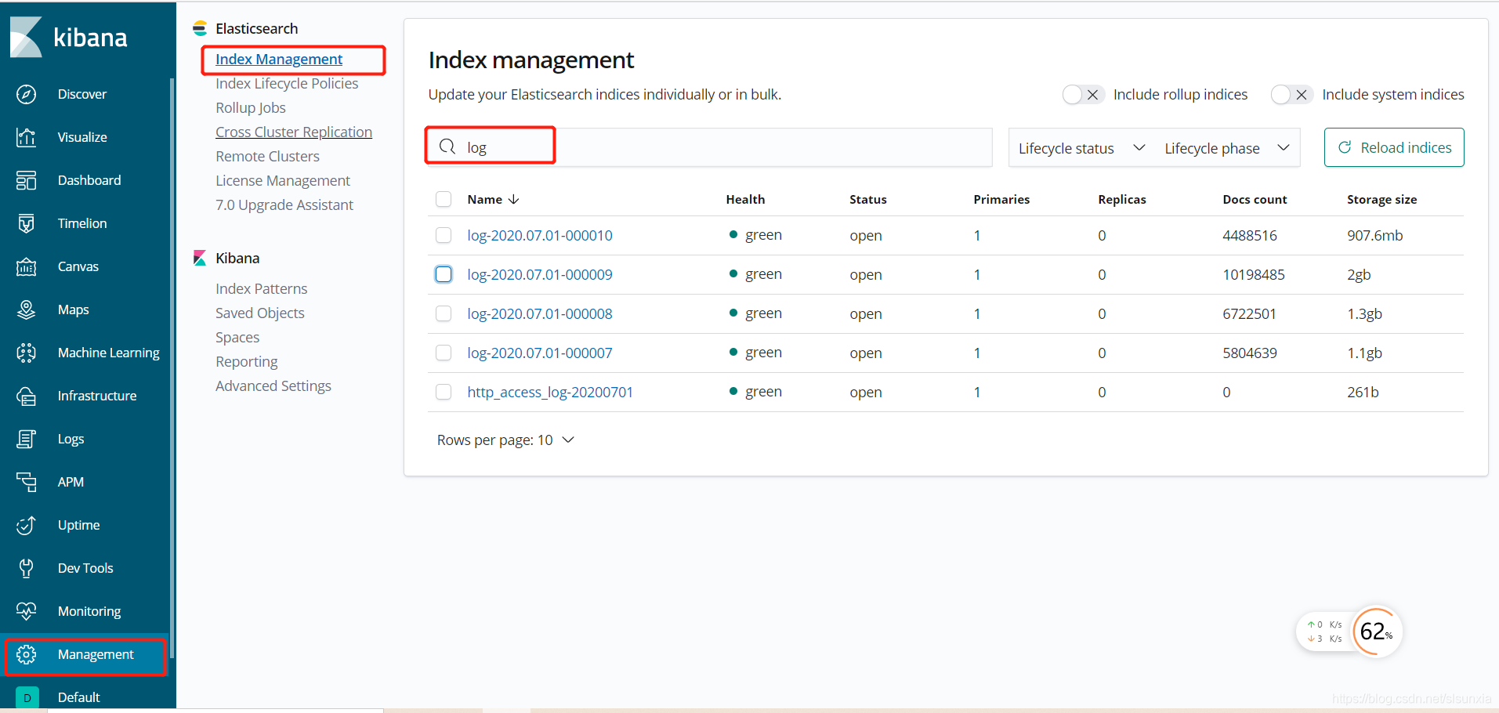The image size is (1499, 713).
Task: Select Cross Cluster Replication menu item
Action: tap(294, 132)
